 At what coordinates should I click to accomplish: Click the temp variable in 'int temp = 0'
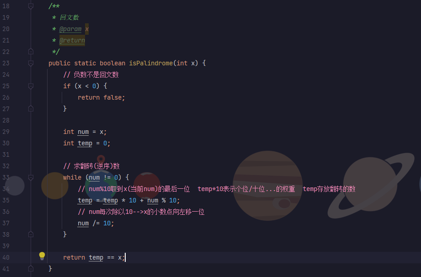coord(85,144)
